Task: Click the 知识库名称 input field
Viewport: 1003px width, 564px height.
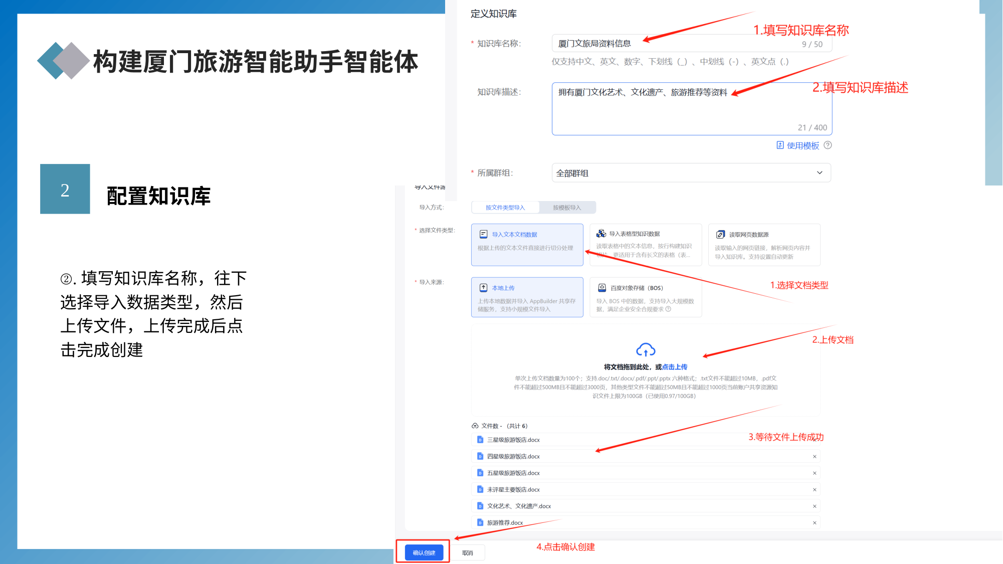Action: tap(692, 44)
